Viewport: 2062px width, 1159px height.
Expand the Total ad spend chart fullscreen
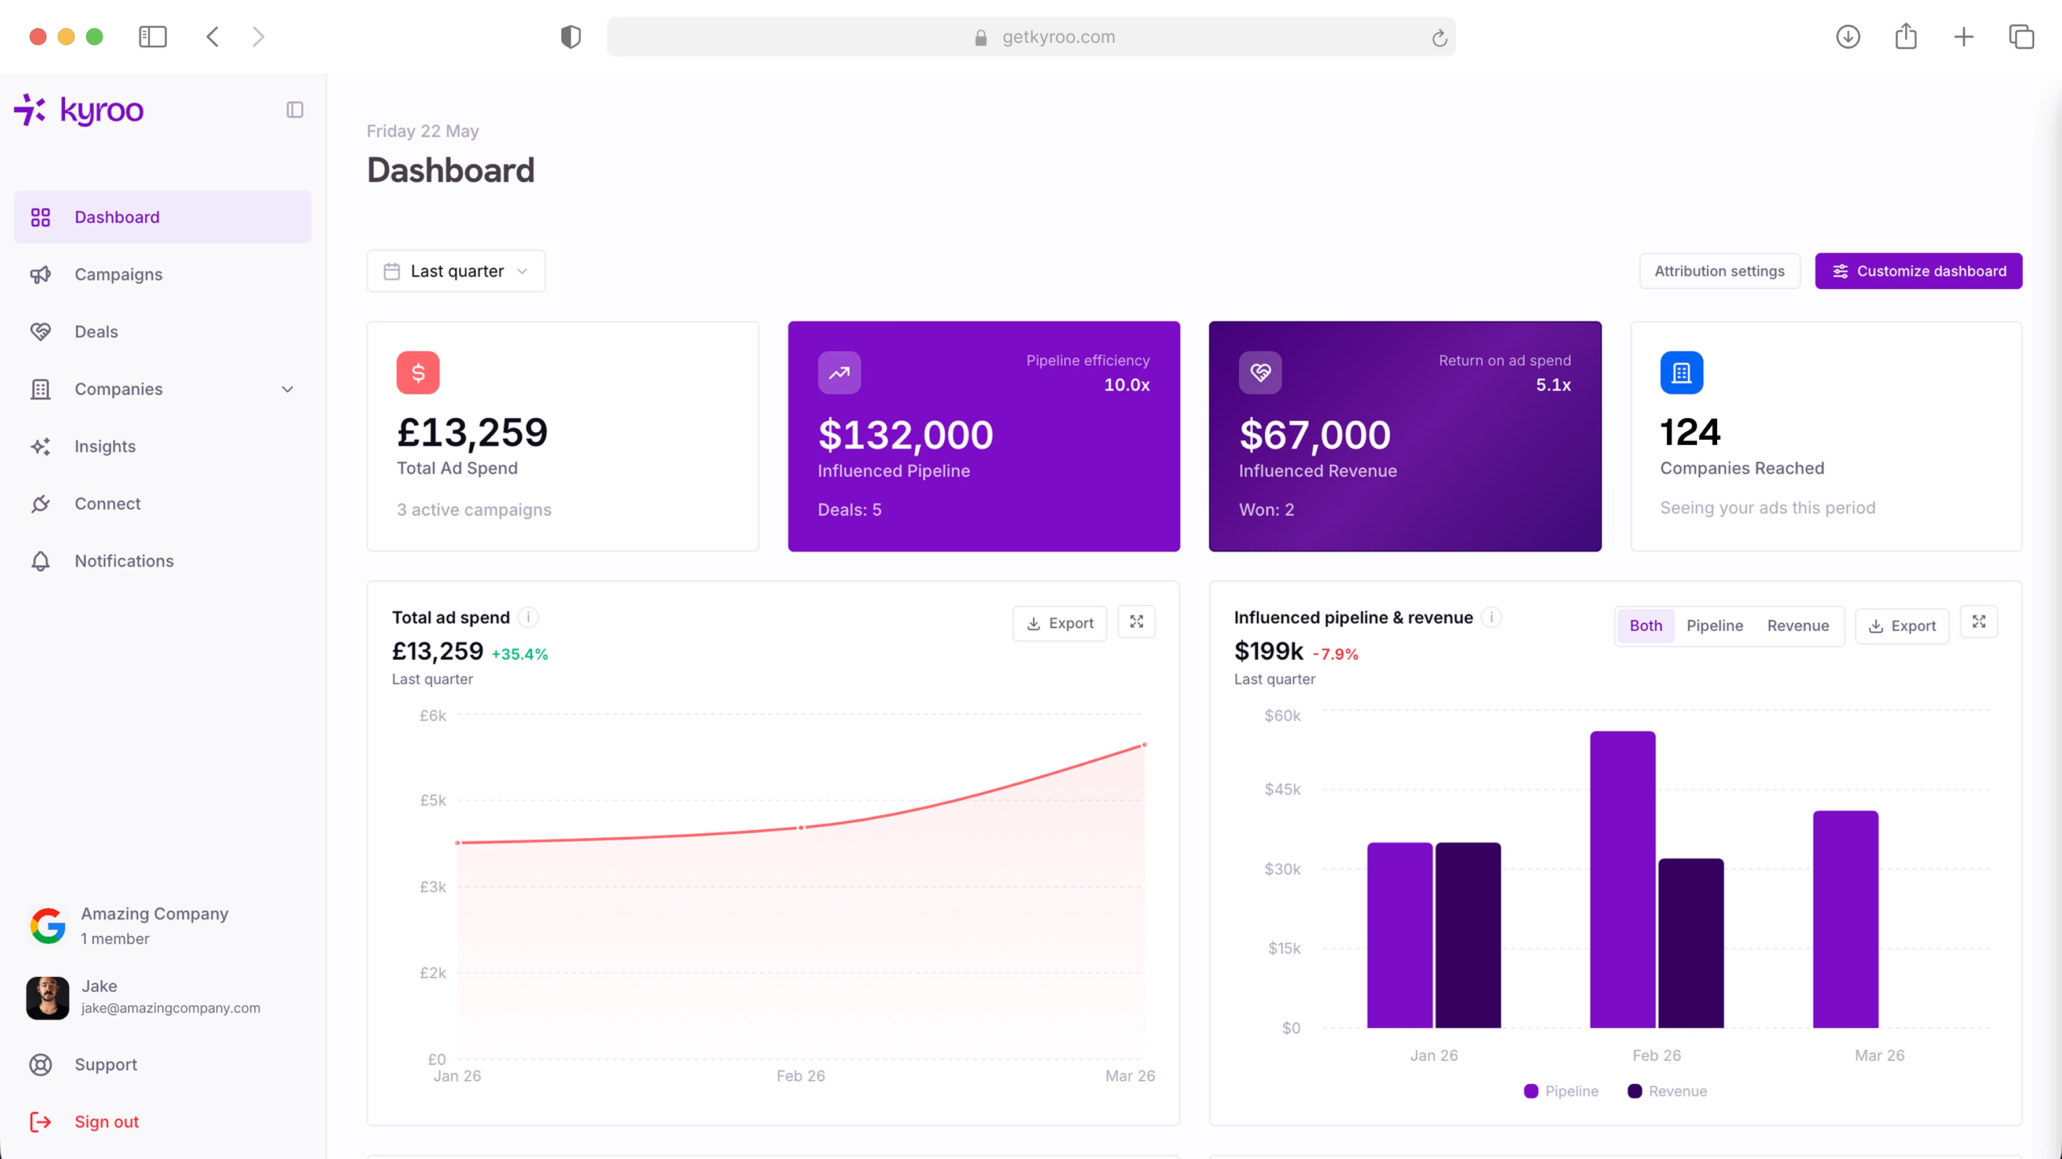tap(1136, 622)
